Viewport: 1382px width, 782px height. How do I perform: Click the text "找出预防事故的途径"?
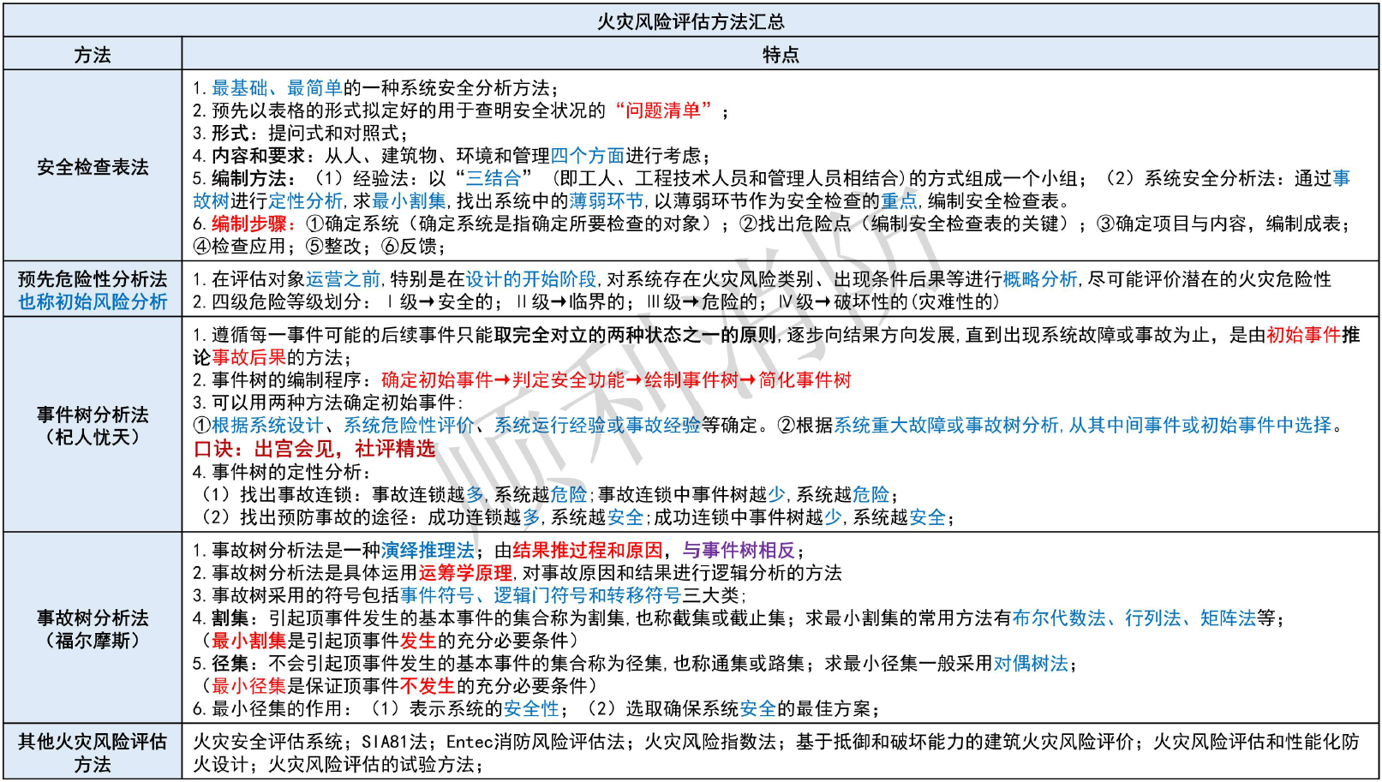click(324, 517)
